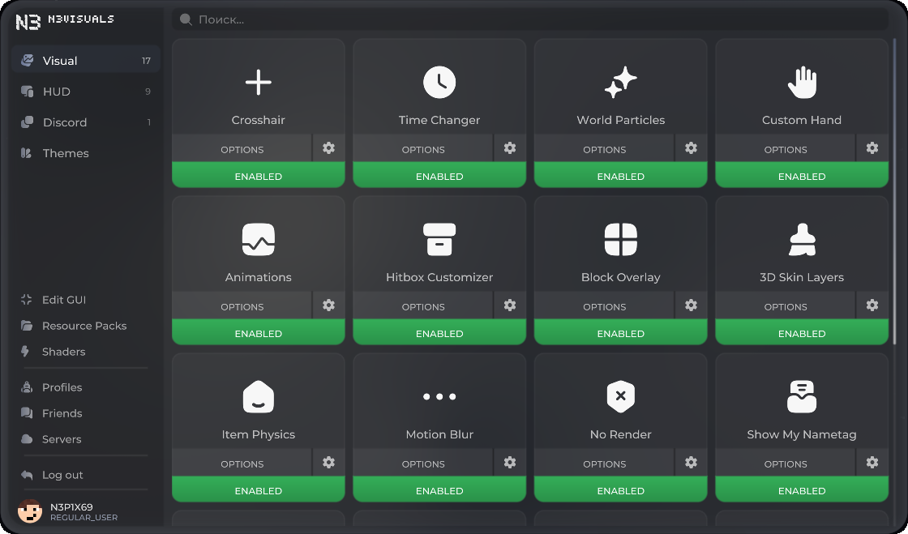Open No Render settings gear
Image resolution: width=908 pixels, height=534 pixels.
[x=691, y=463]
